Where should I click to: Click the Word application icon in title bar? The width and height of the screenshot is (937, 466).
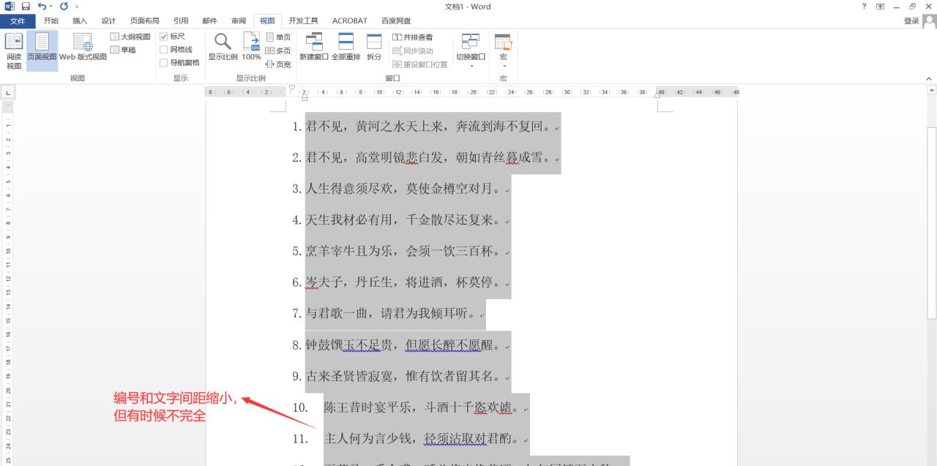(x=9, y=7)
